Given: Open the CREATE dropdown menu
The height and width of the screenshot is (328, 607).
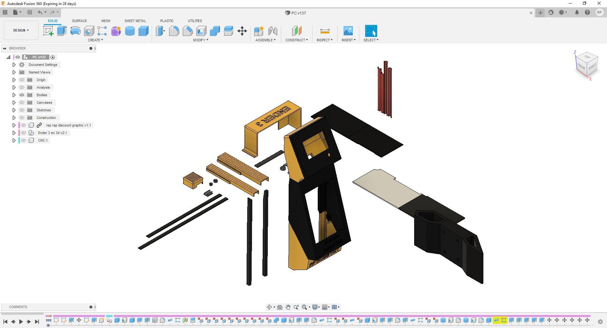Looking at the screenshot, I should [95, 40].
